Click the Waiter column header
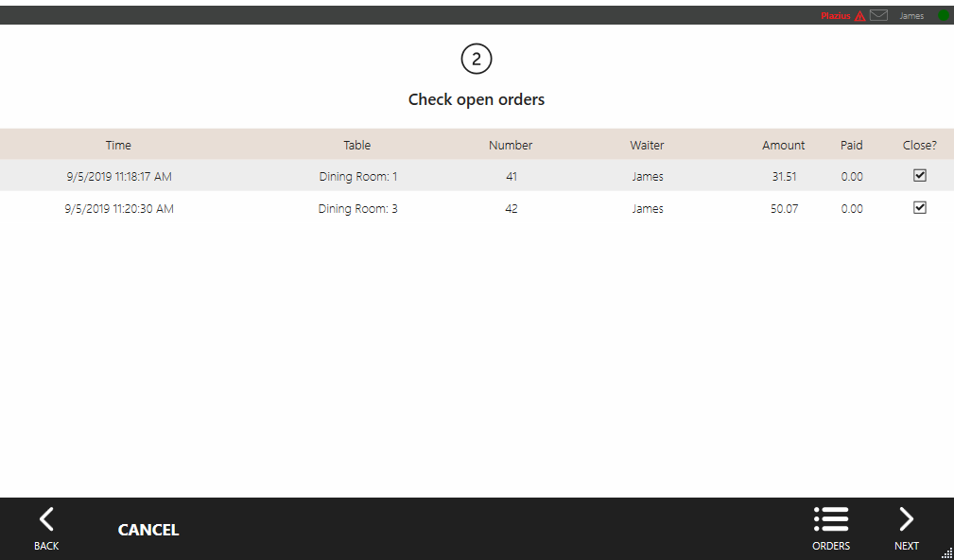 pos(647,145)
